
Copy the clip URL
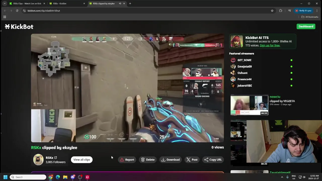point(213,160)
